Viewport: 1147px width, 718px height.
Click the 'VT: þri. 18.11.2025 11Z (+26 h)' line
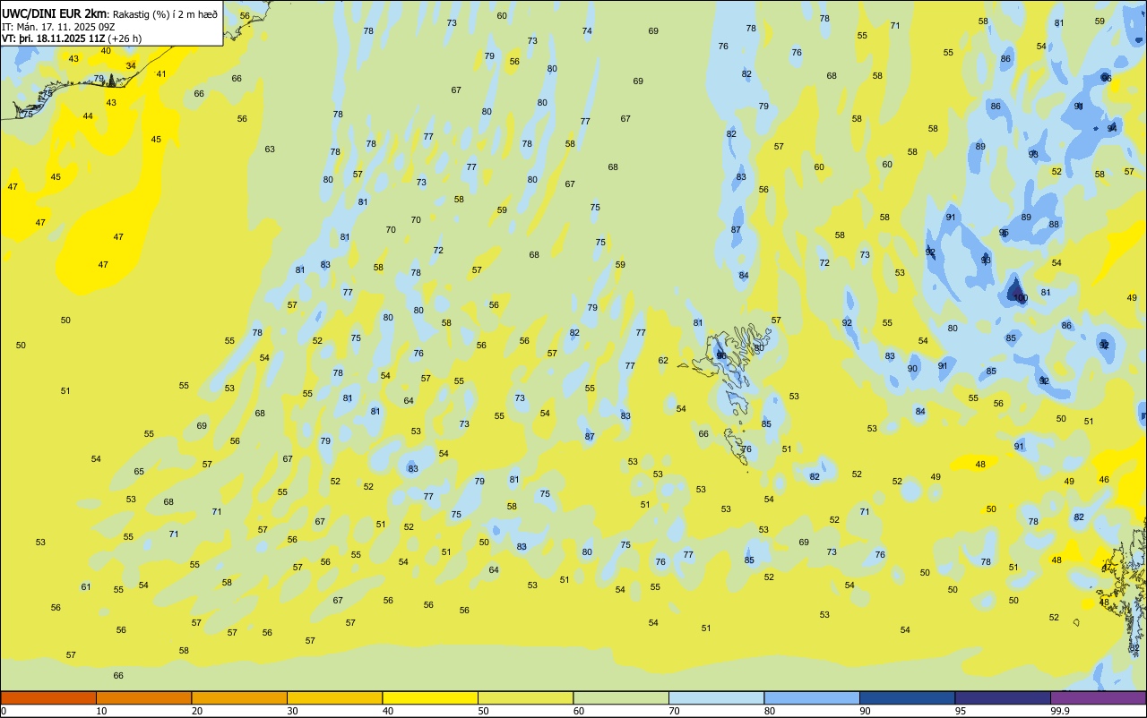point(72,38)
